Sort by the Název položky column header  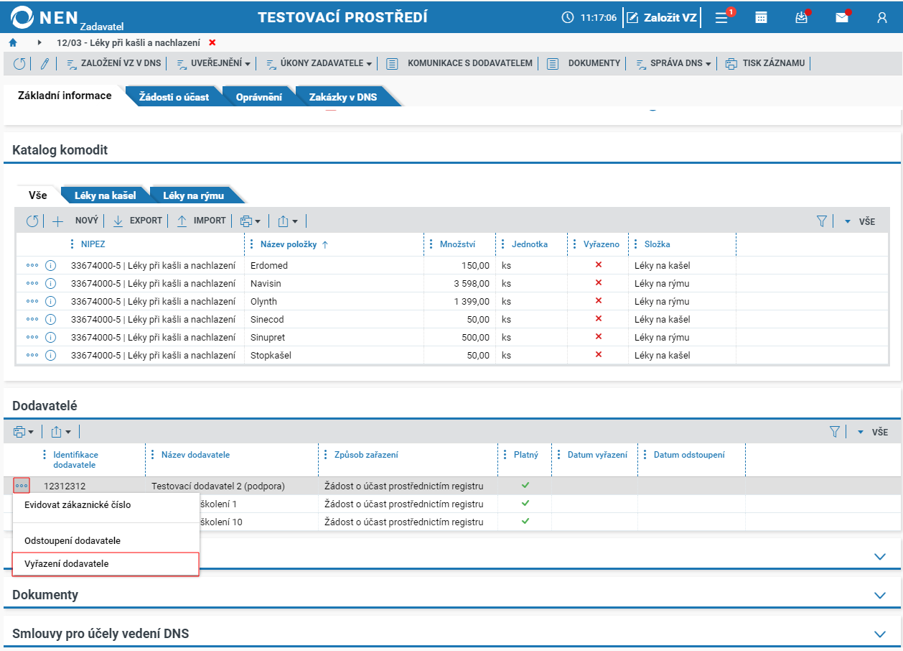289,244
